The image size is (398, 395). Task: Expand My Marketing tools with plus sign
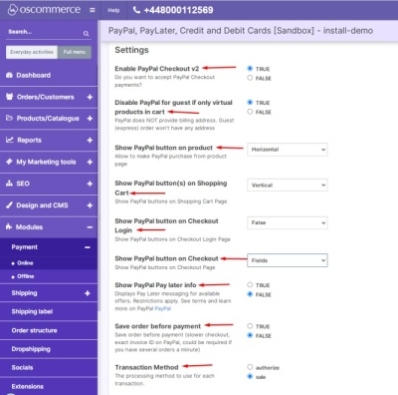pos(90,162)
